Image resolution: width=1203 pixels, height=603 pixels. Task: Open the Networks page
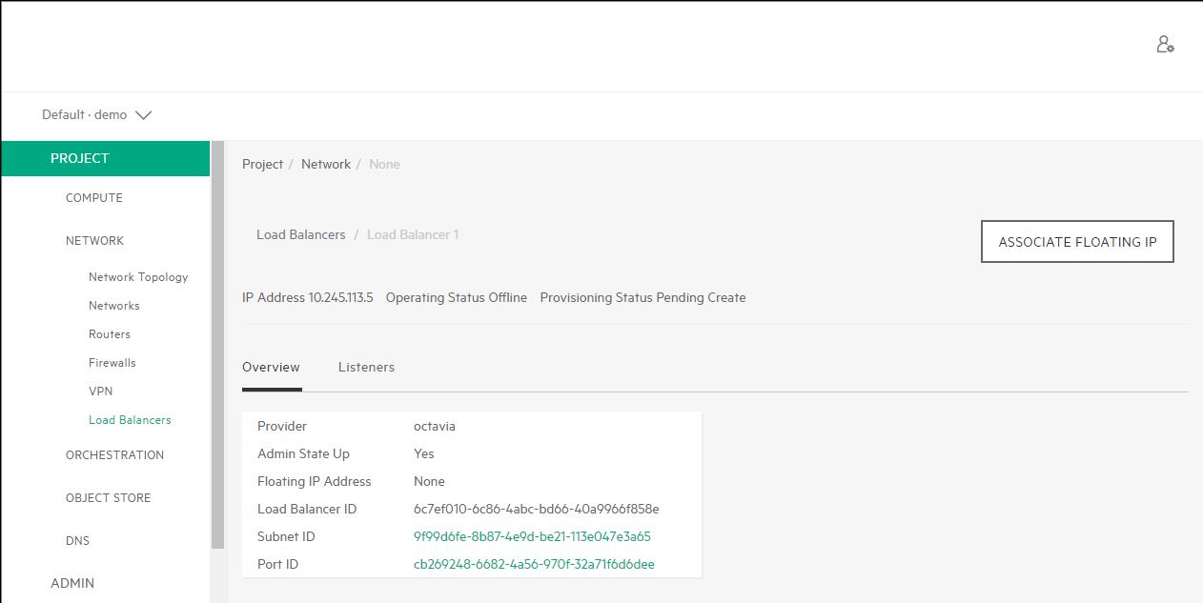(x=114, y=306)
